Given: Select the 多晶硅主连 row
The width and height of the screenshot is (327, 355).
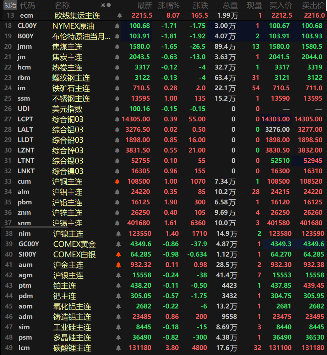Looking at the screenshot, I should click(x=163, y=337).
